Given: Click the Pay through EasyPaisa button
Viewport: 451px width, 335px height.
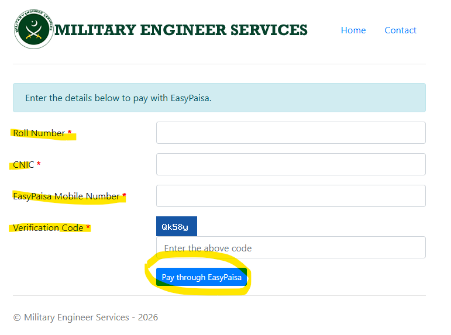Looking at the screenshot, I should [x=201, y=277].
